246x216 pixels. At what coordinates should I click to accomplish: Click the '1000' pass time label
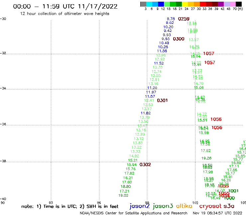(x=229, y=198)
